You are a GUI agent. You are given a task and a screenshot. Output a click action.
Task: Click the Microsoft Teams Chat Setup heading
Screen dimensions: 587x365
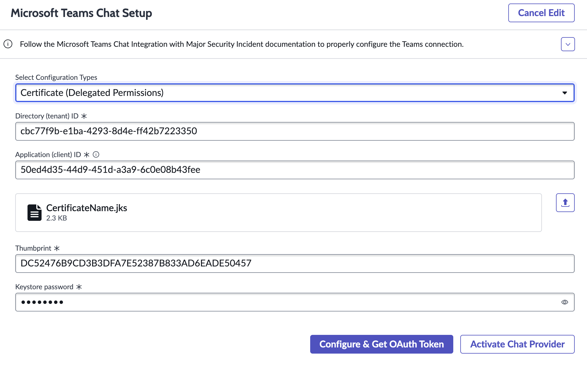[81, 13]
